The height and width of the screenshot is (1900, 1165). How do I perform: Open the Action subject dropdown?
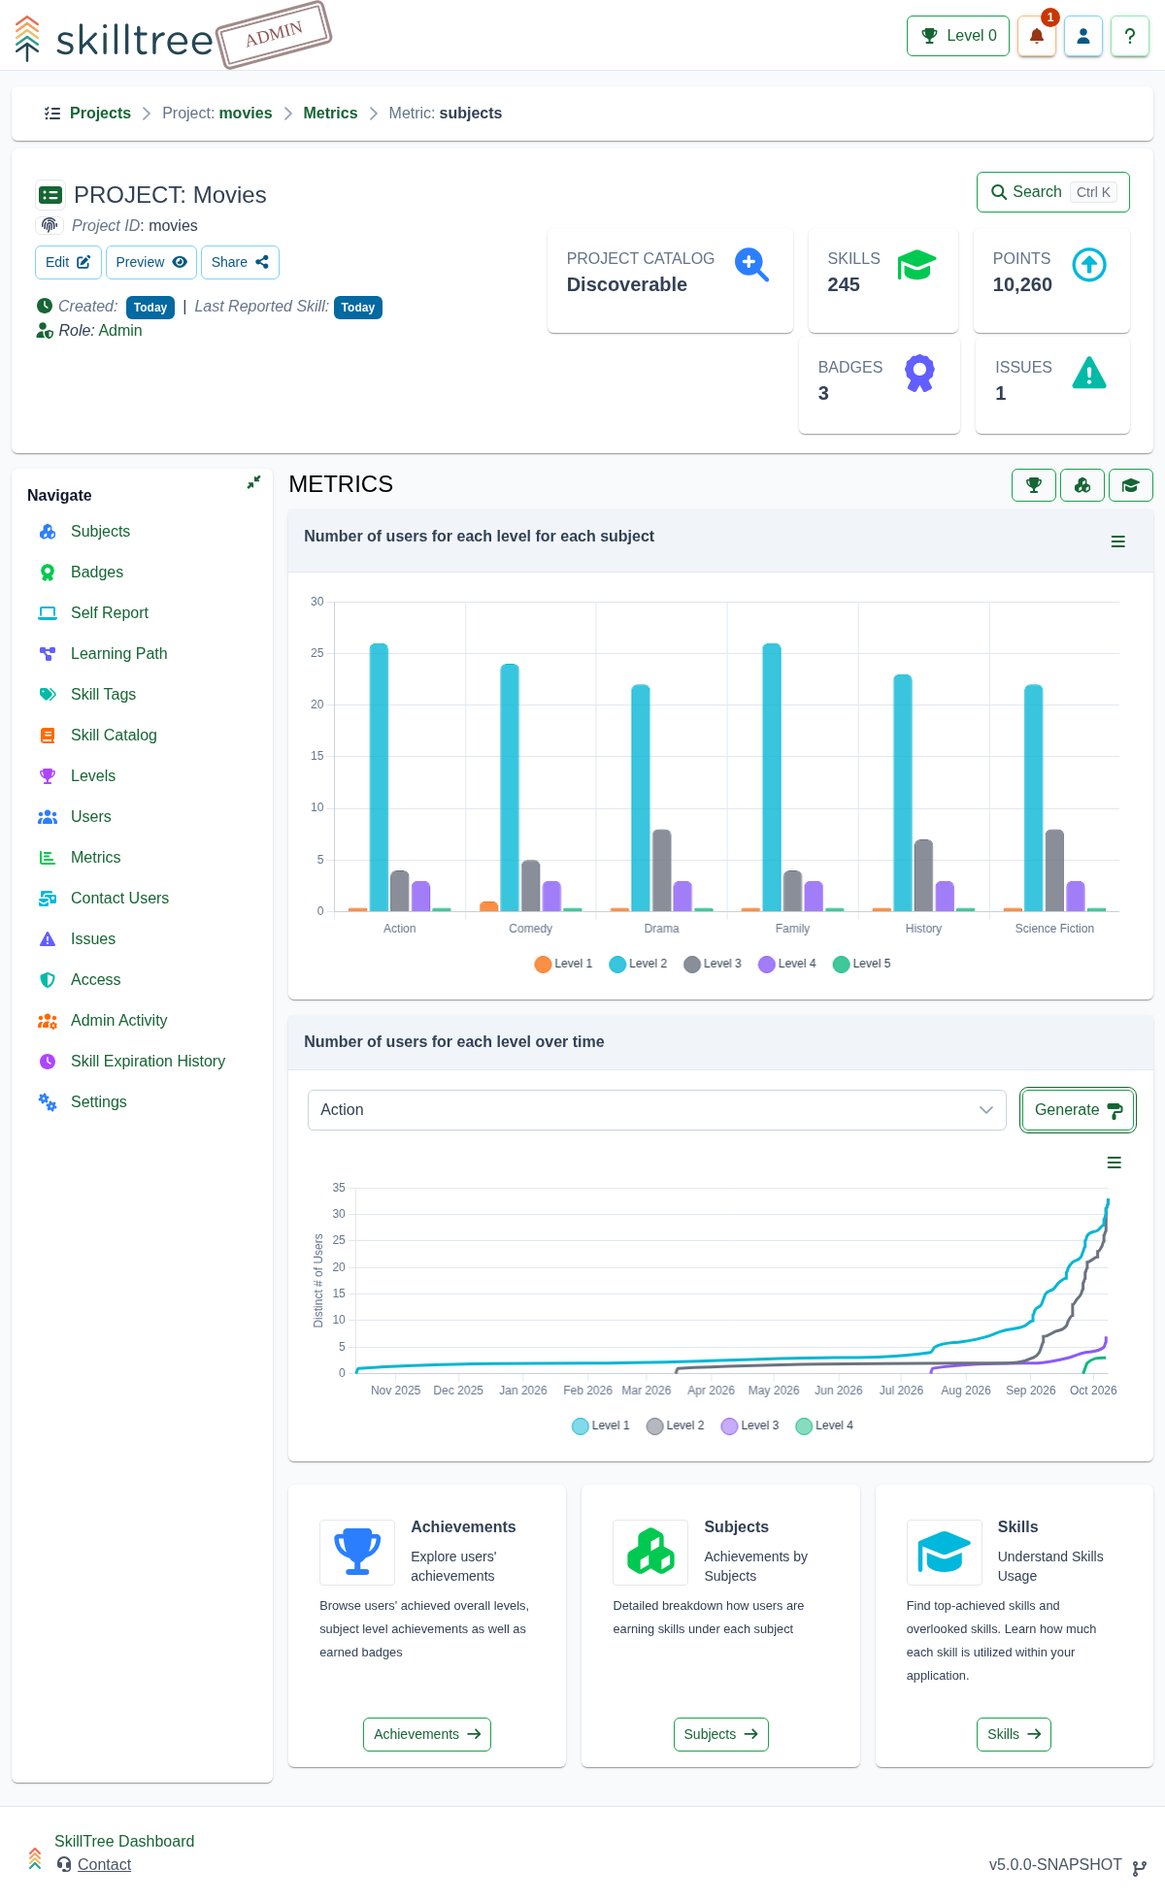click(x=657, y=1110)
